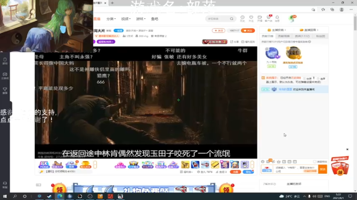
Task: Open Steam from the taskbar
Action: (x=50, y=196)
